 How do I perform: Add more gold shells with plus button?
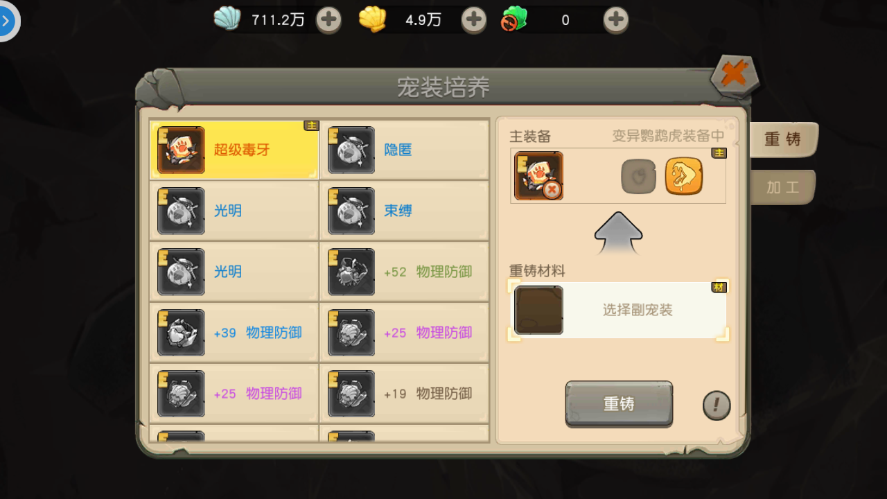point(474,19)
